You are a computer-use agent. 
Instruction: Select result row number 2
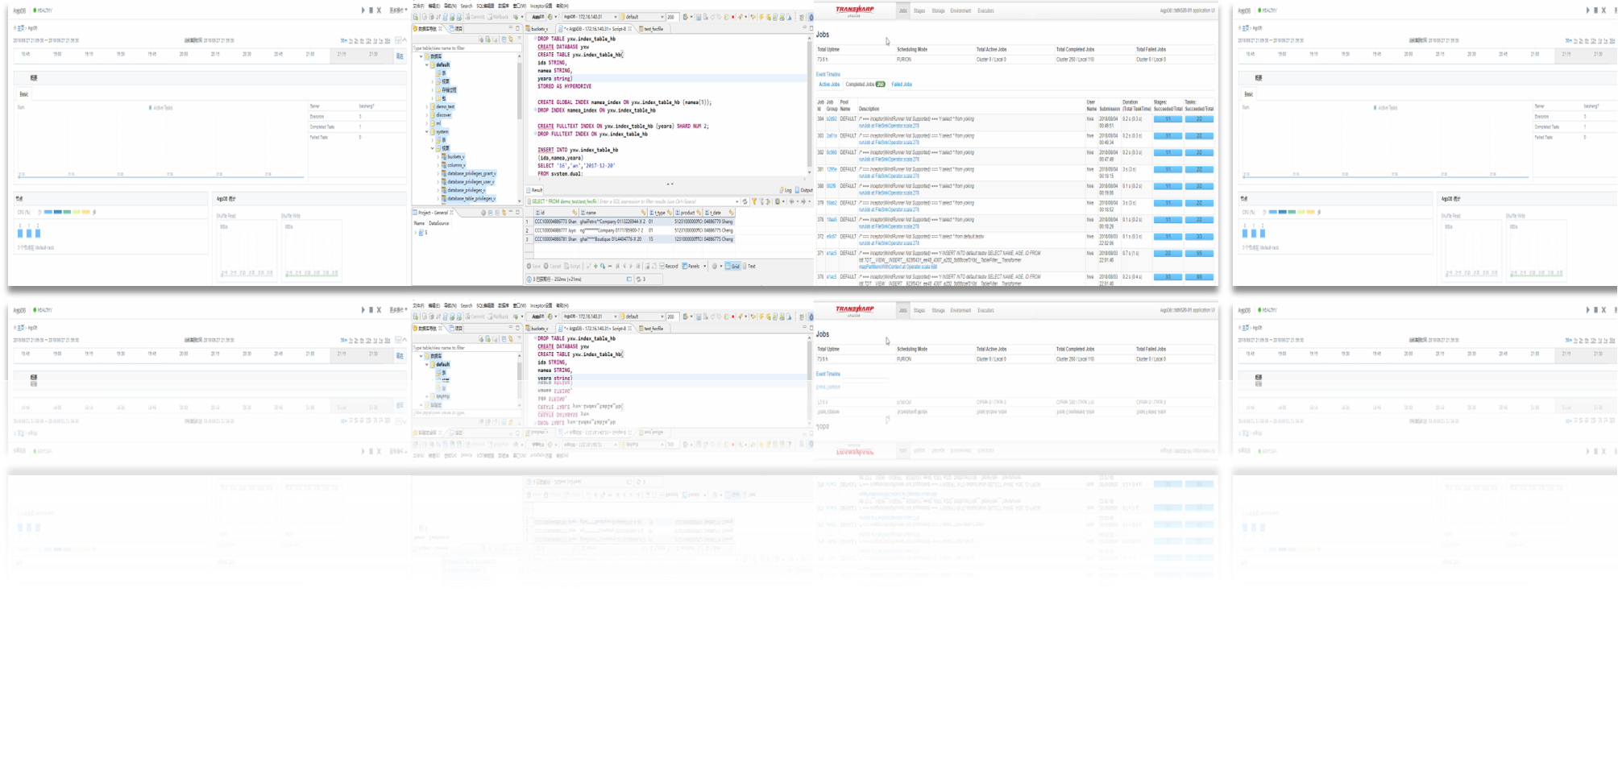528,230
